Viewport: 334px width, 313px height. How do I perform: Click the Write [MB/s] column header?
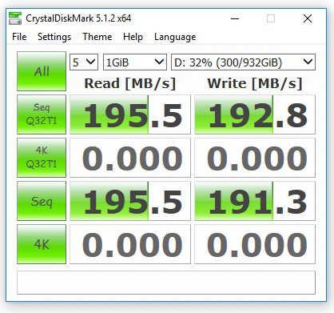click(x=255, y=83)
